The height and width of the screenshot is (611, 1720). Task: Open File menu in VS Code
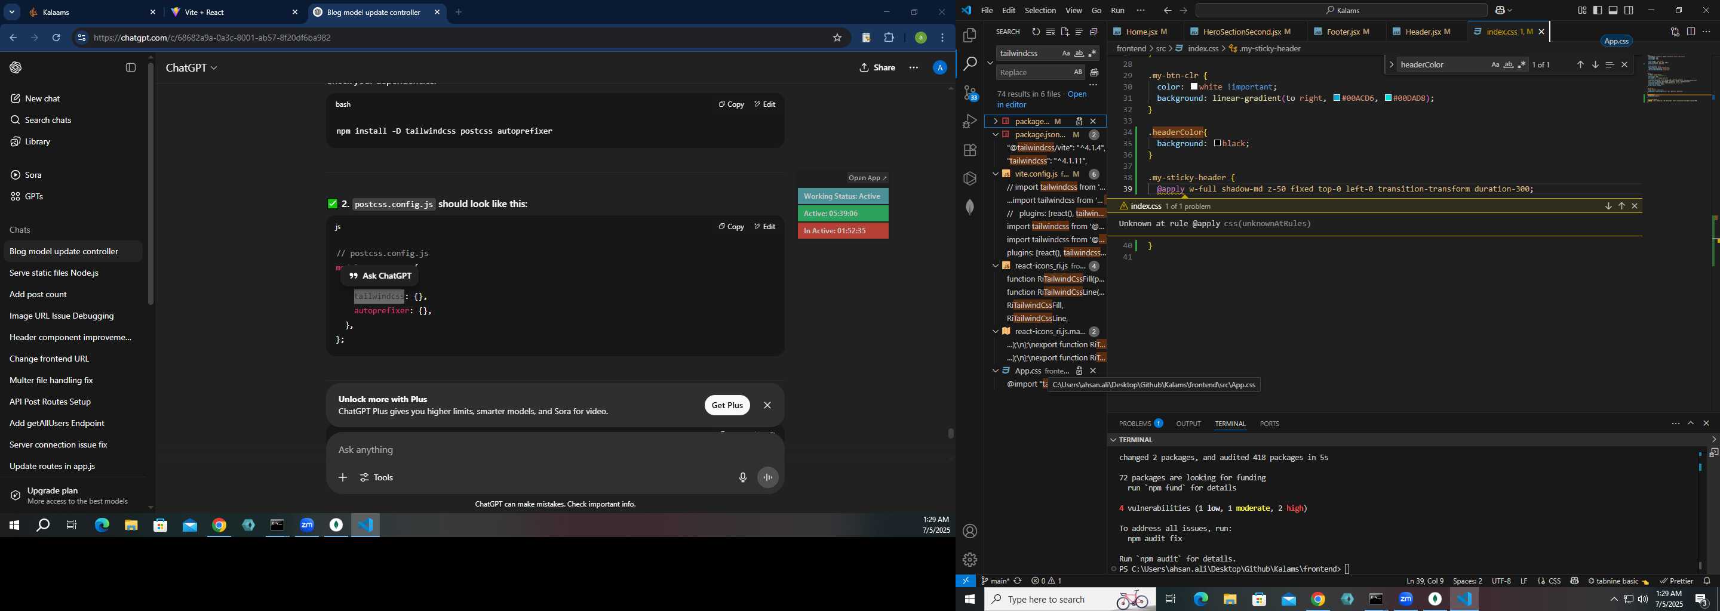coord(986,11)
